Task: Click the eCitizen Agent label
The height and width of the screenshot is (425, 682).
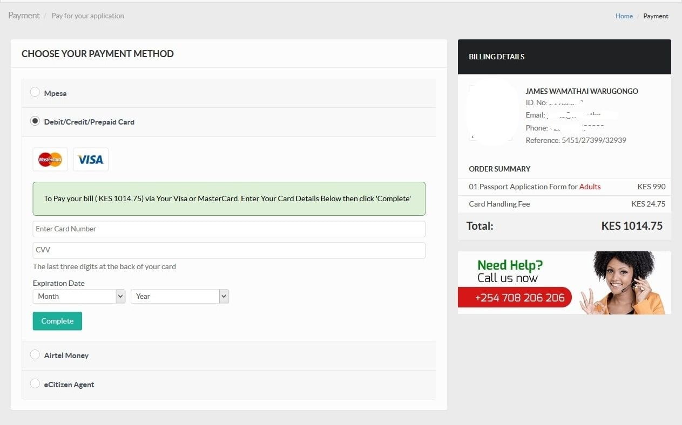Action: click(x=69, y=385)
